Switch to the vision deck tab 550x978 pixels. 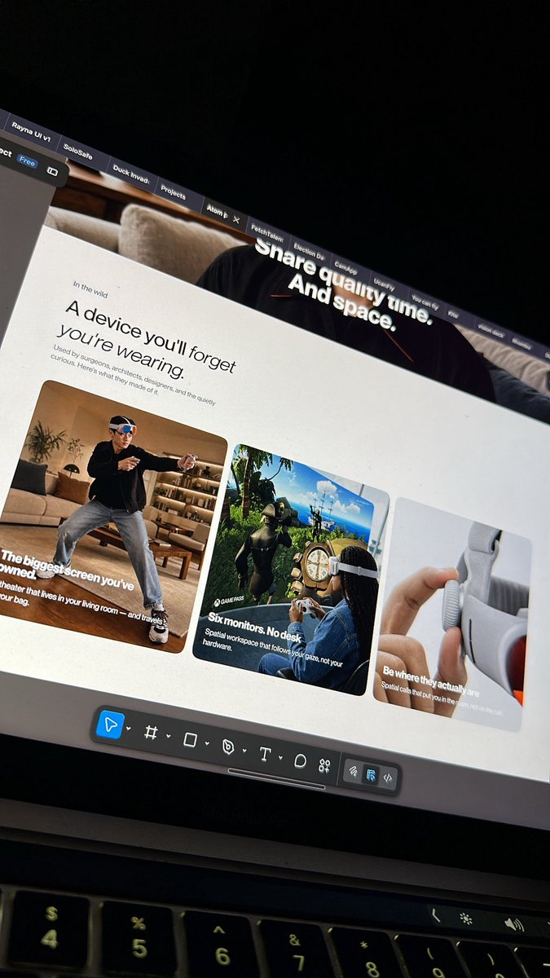491,332
